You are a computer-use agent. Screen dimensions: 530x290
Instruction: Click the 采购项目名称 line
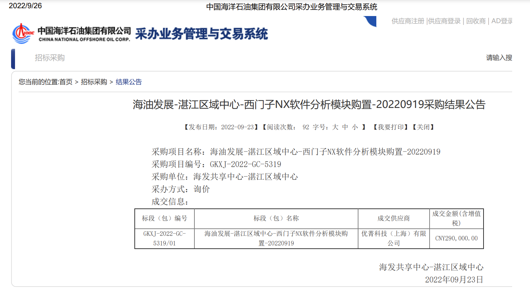pos(296,152)
